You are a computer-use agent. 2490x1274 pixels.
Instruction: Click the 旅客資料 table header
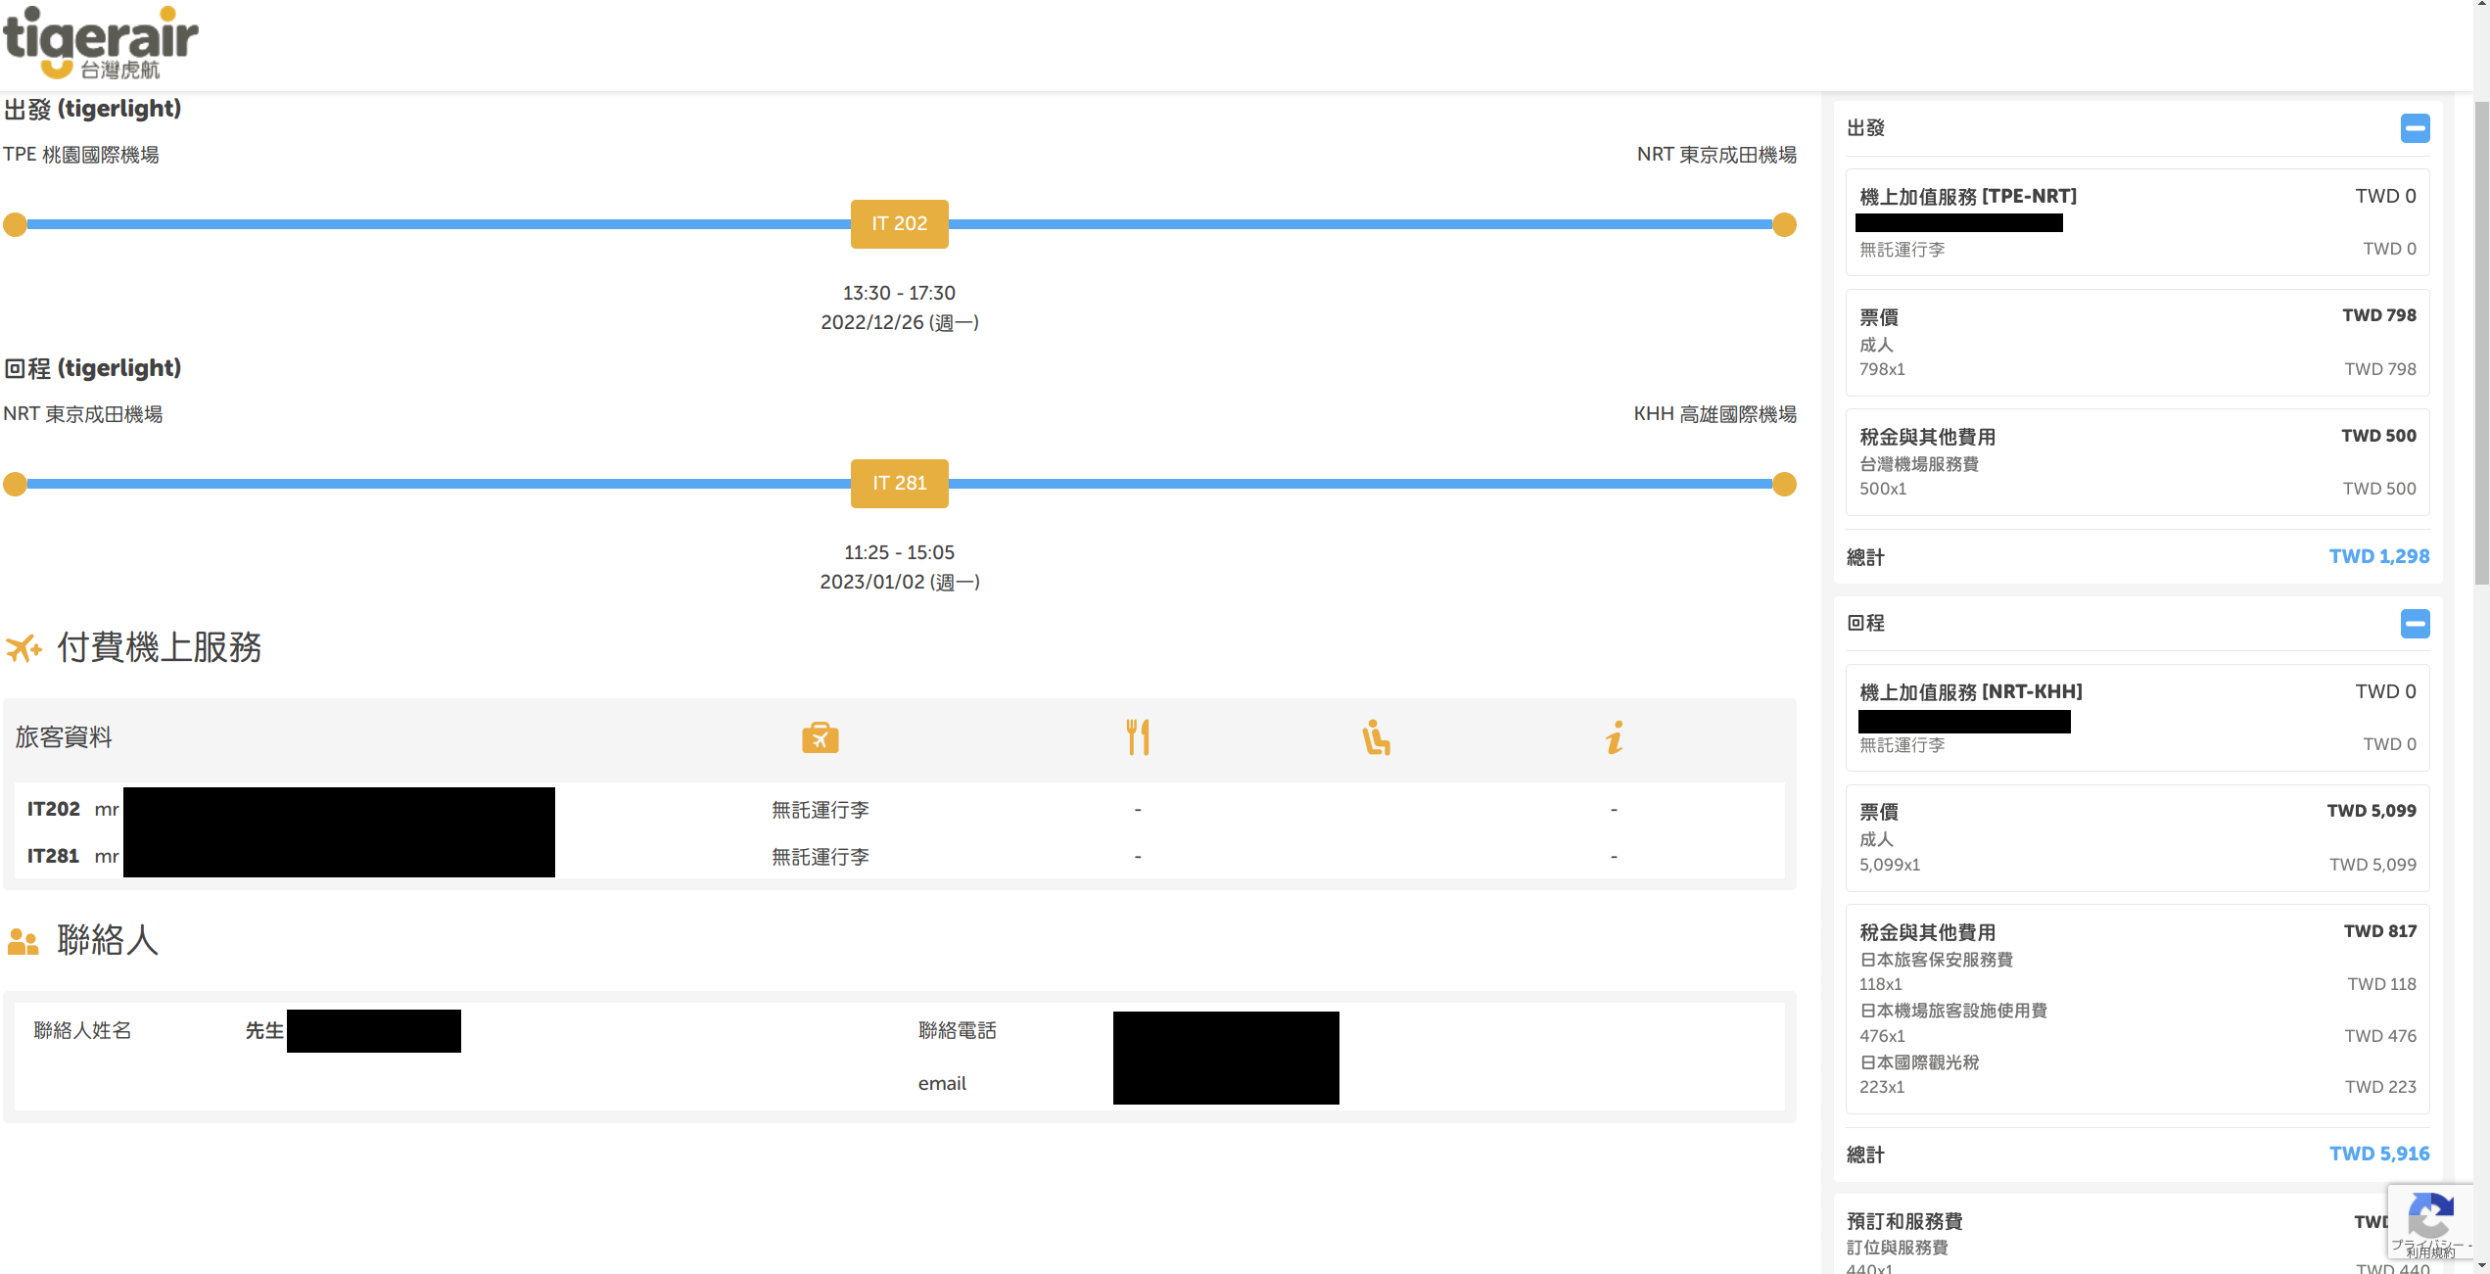point(64,737)
